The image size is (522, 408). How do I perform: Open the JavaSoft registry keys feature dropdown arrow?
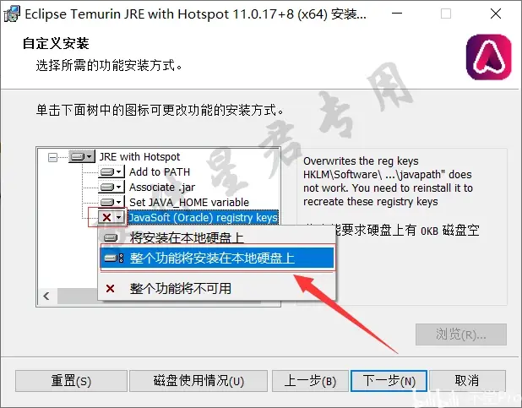pyautogui.click(x=119, y=217)
